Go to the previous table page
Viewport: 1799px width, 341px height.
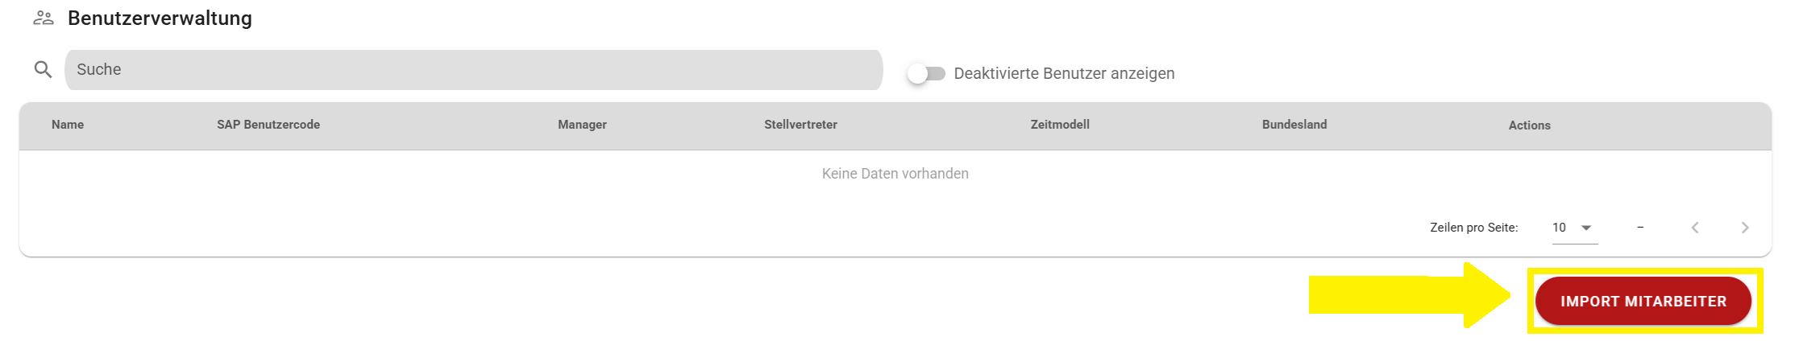pyautogui.click(x=1695, y=228)
